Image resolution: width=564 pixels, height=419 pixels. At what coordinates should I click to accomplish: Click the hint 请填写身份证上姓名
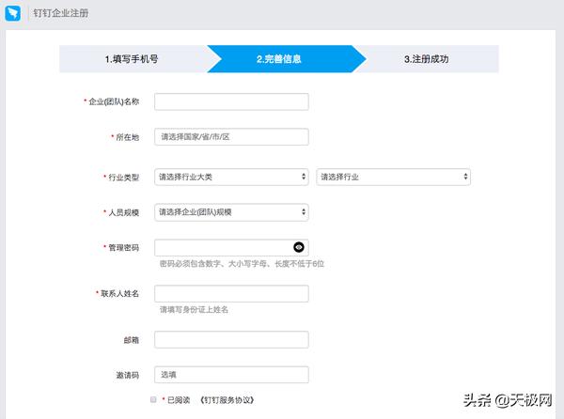pos(194,309)
